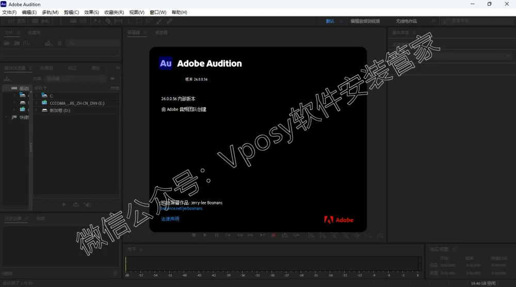This screenshot has height=287, width=516.
Task: Select Radio Production (无线电作品) workspace
Action: [x=406, y=21]
